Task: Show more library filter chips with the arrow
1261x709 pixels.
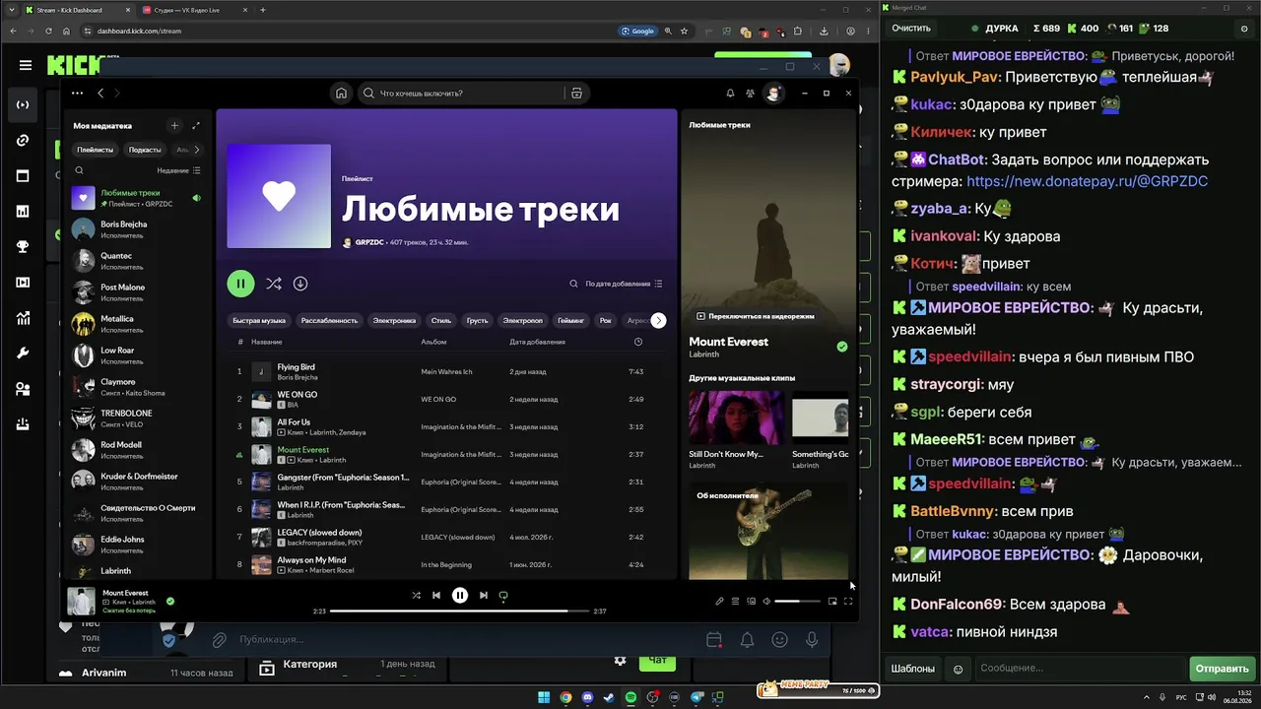Action: (196, 150)
